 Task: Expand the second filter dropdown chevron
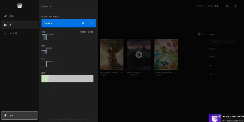pyautogui.click(x=234, y=65)
